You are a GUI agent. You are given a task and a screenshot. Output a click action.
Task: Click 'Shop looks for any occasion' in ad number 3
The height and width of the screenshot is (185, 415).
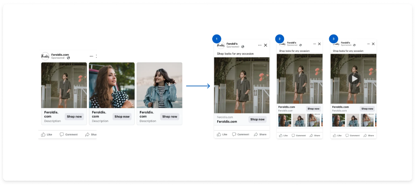[348, 51]
